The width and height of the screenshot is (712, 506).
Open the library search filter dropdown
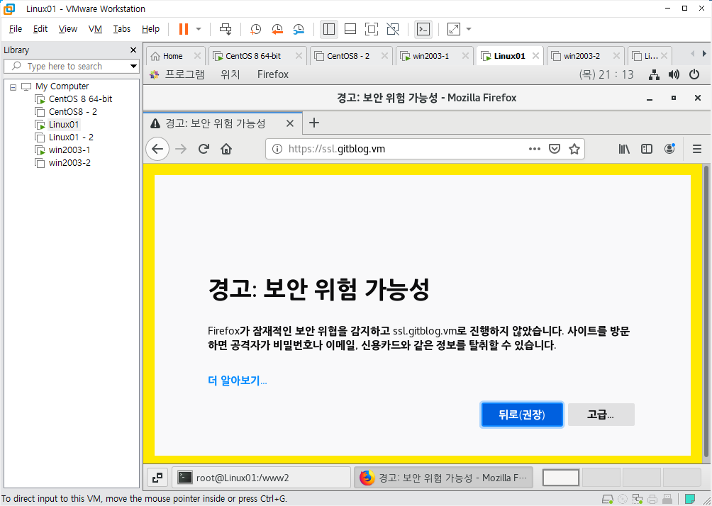tap(133, 66)
